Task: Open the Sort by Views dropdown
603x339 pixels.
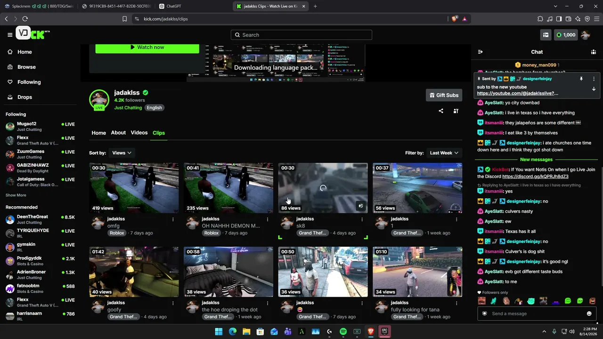Action: point(122,153)
